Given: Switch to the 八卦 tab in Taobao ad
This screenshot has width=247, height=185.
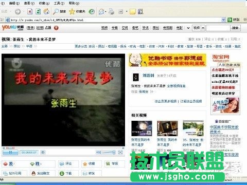Looking at the screenshot, I should (221, 65).
